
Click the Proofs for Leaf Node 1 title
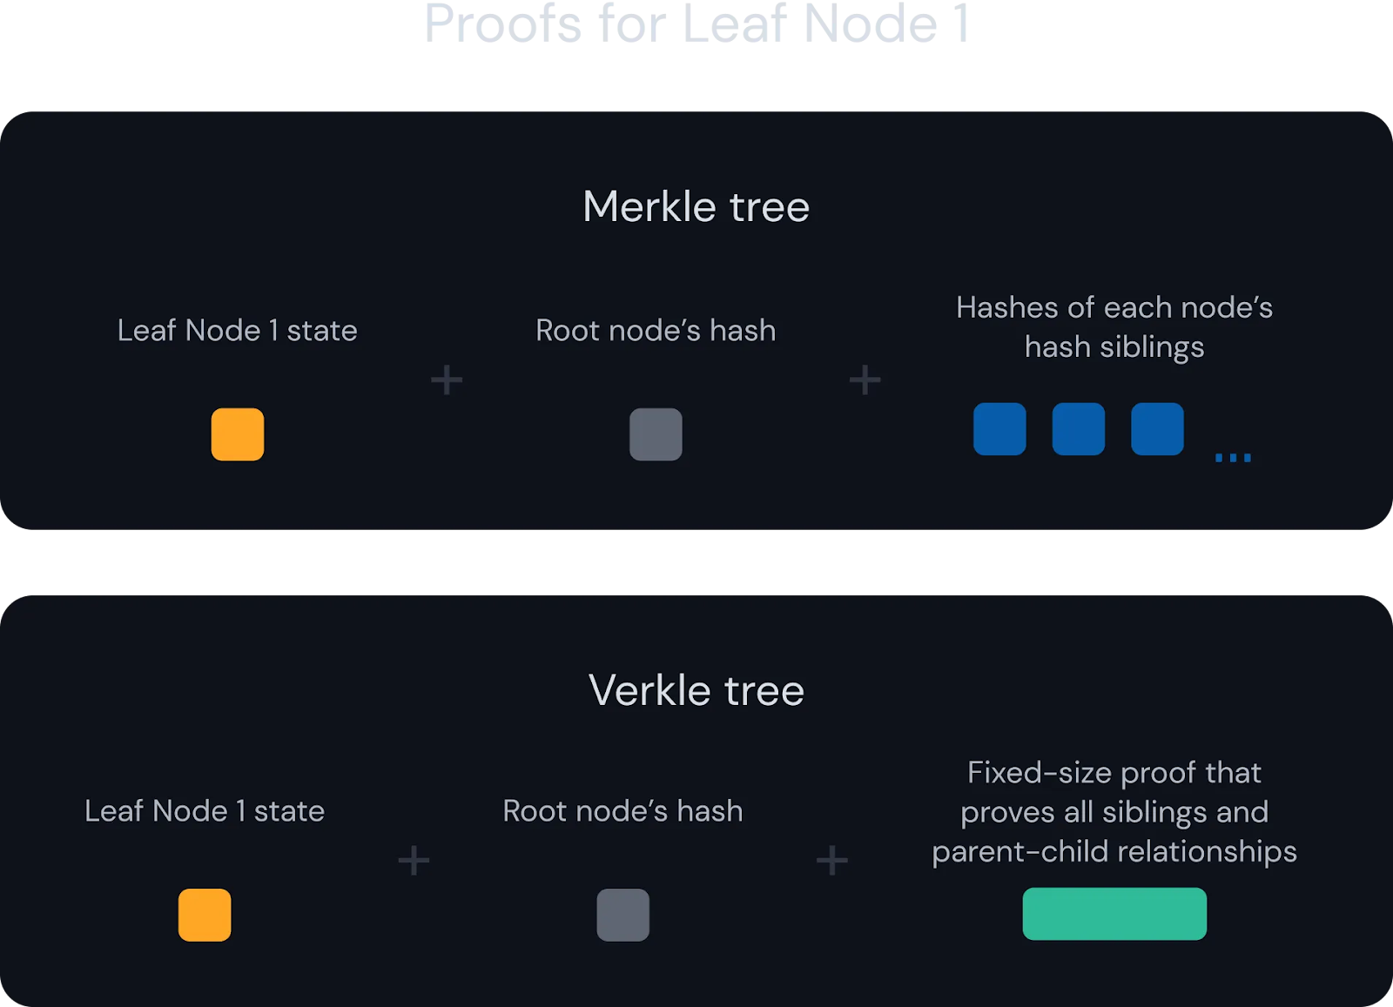[x=696, y=23]
